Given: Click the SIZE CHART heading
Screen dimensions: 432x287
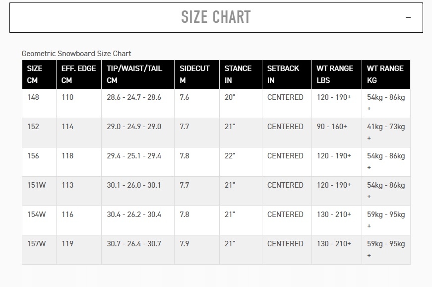Looking at the screenshot, I should click(216, 17).
